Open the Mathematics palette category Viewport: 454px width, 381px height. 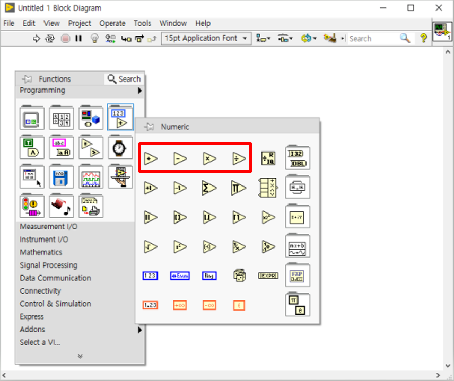[x=41, y=252]
